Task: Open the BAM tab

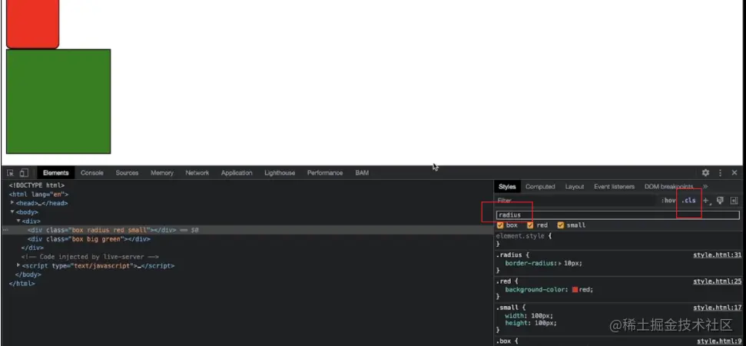Action: (362, 173)
